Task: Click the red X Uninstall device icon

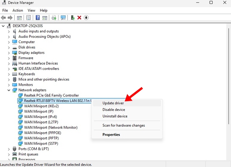Action: pos(79,18)
